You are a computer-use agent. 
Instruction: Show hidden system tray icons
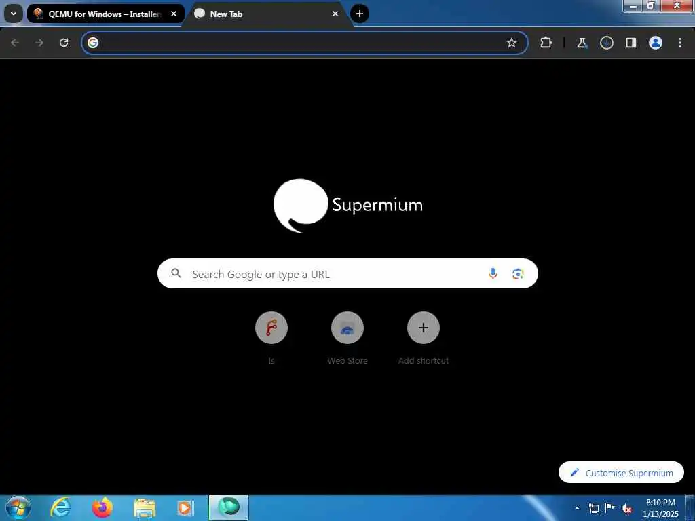[577, 508]
